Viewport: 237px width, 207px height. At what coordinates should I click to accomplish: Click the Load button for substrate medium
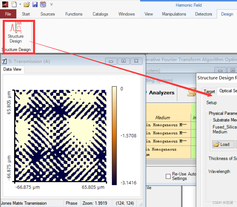tap(223, 144)
